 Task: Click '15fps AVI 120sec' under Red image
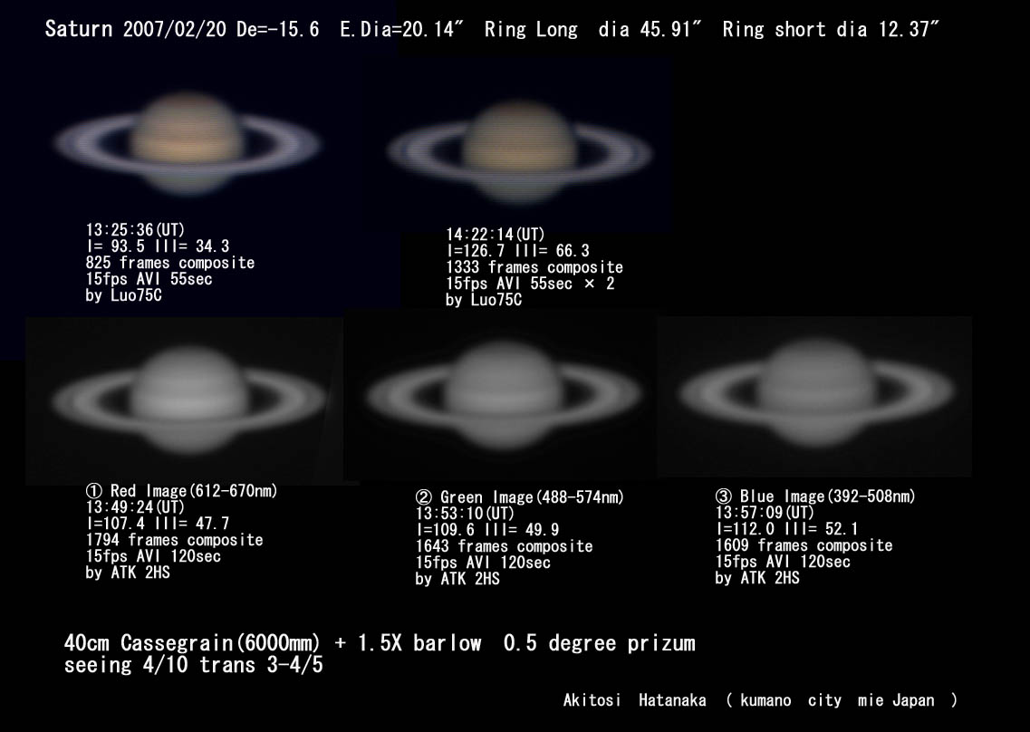coord(153,556)
